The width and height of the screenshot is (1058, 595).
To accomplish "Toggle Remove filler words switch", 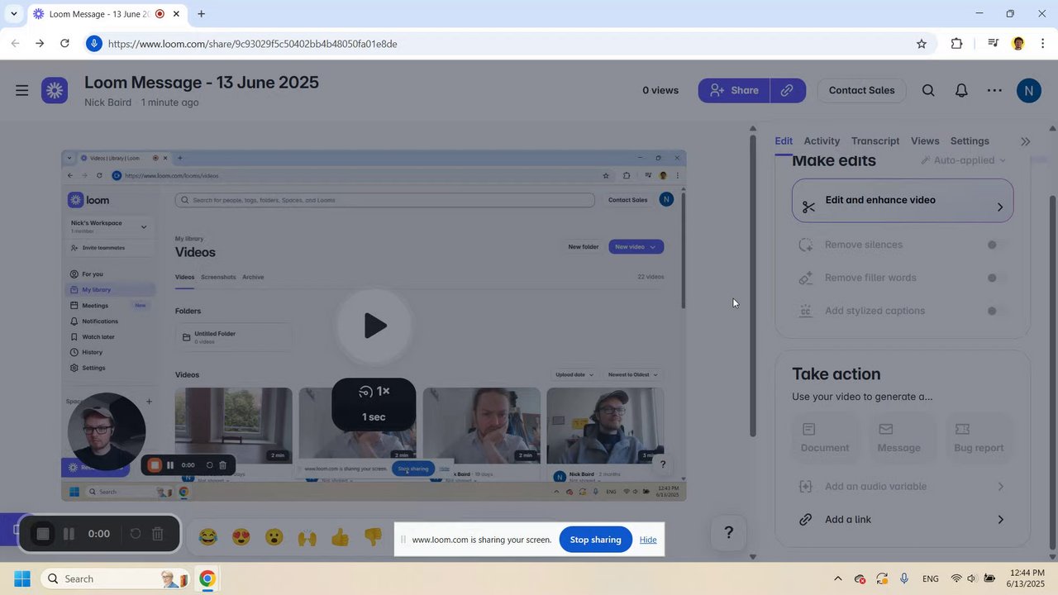I will click(997, 278).
